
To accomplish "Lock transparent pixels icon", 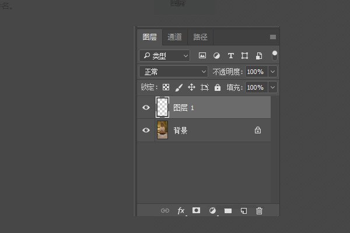I will click(166, 87).
